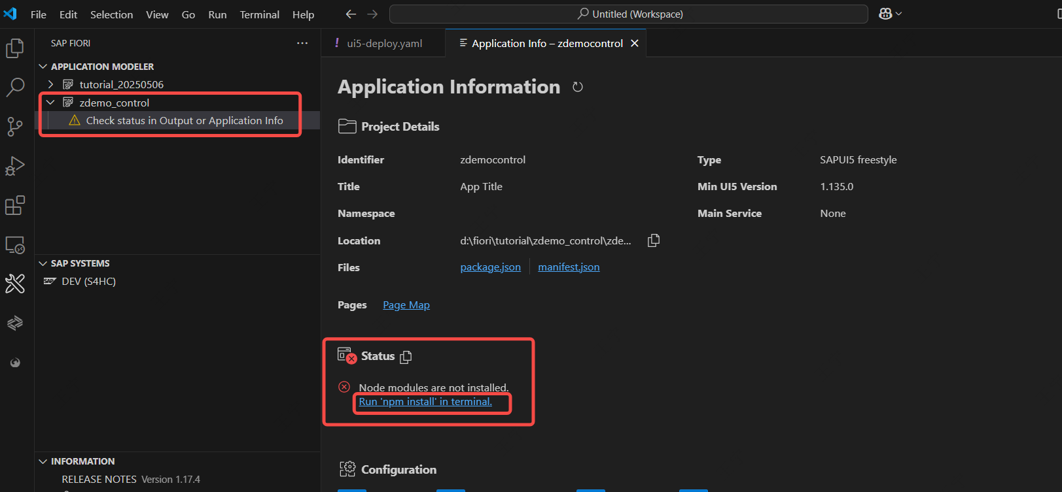The height and width of the screenshot is (492, 1062).
Task: Open the Search view in activity bar
Action: pos(15,87)
